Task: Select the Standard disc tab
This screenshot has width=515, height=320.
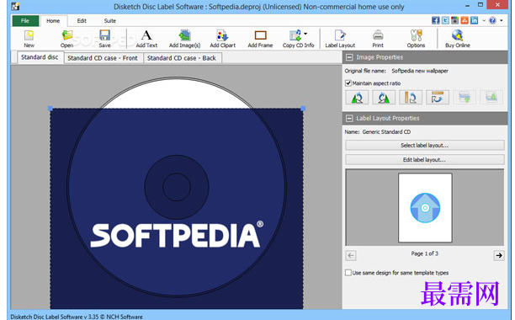Action: coord(40,57)
